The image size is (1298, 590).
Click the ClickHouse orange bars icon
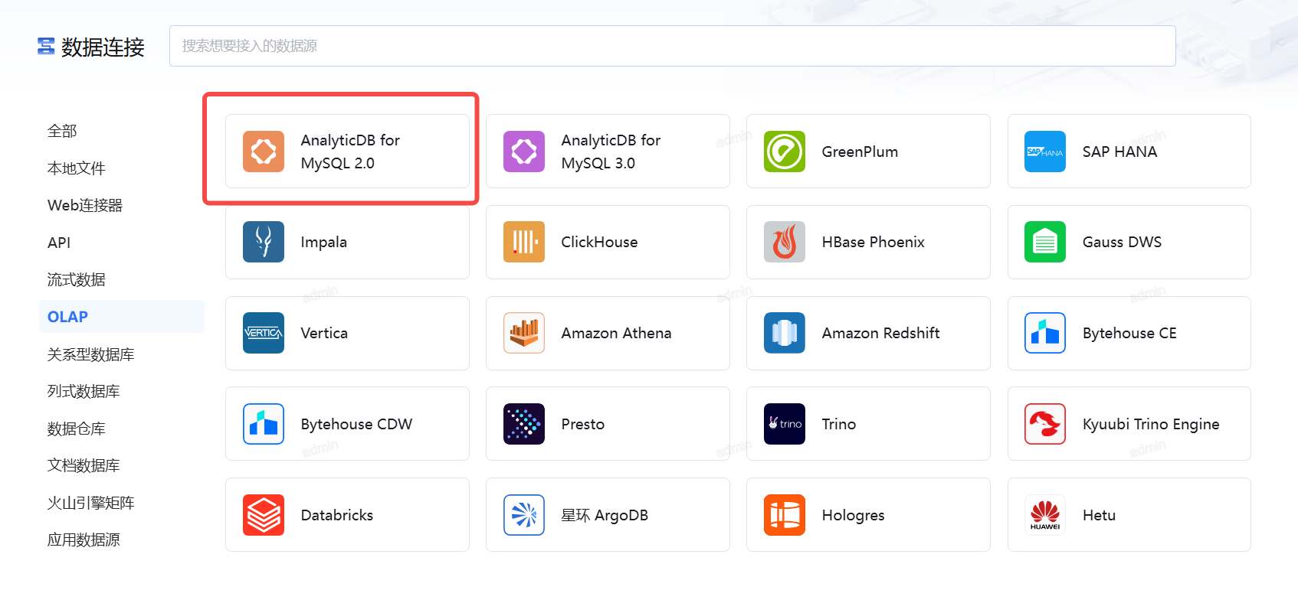coord(523,242)
